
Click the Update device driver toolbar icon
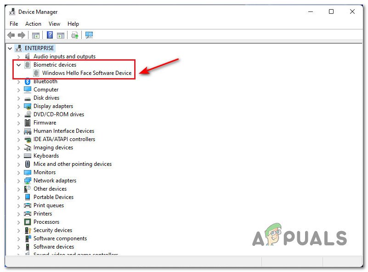tap(74, 35)
